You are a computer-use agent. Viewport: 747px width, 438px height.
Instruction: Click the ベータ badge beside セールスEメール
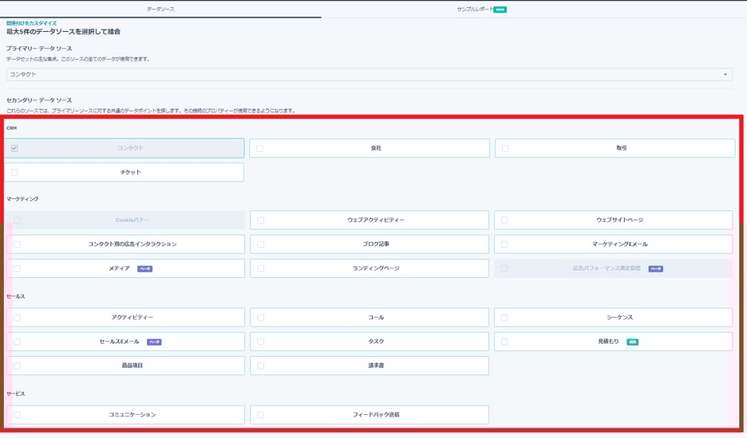click(x=154, y=342)
